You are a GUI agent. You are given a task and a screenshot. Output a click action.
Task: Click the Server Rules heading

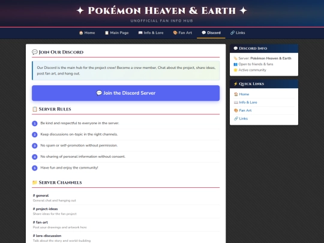click(52, 109)
